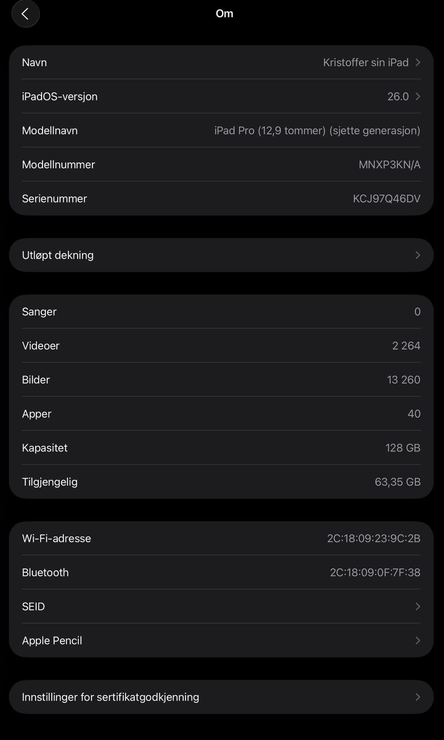Click the Kristoffer sin iPad name
Viewport: 444px width, 740px height.
pyautogui.click(x=365, y=63)
